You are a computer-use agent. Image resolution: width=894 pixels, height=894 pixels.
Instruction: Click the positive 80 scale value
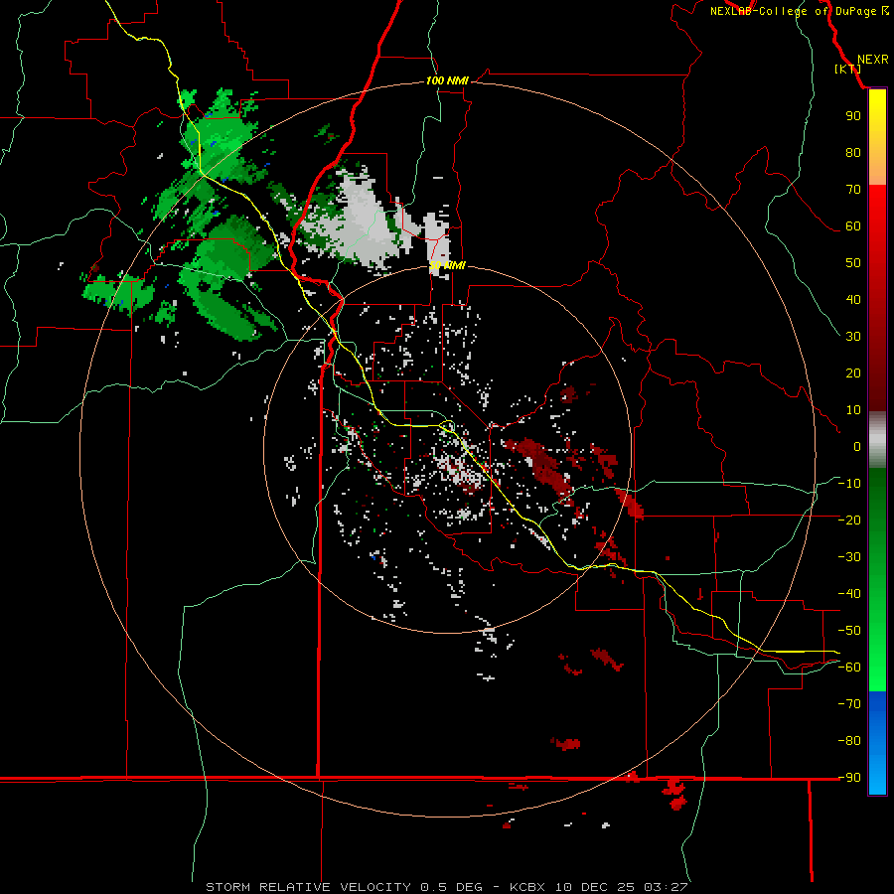point(853,152)
